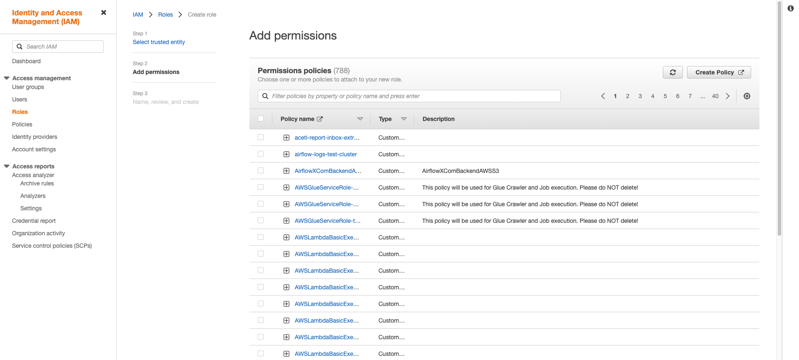Click the external link icon beside Policy name
The height and width of the screenshot is (360, 799).
[x=320, y=119]
